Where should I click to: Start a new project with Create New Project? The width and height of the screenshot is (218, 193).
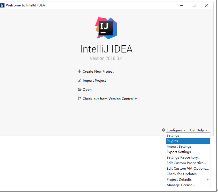(x=98, y=71)
